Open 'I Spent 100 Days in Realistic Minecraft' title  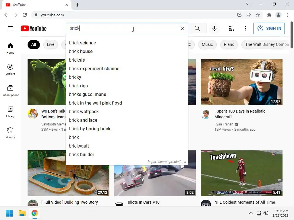[240, 114]
